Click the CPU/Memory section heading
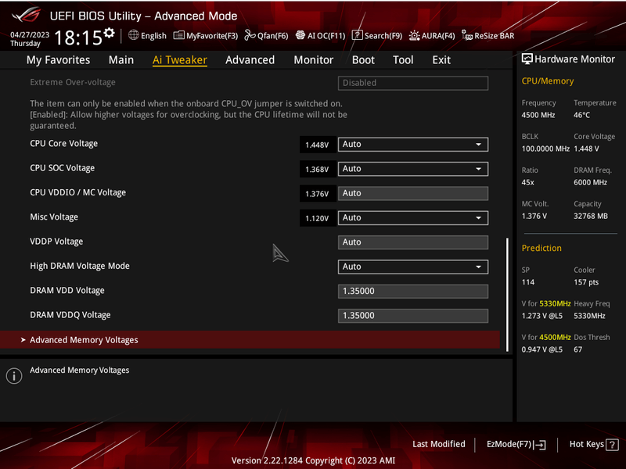This screenshot has width=626, height=469. pos(547,81)
